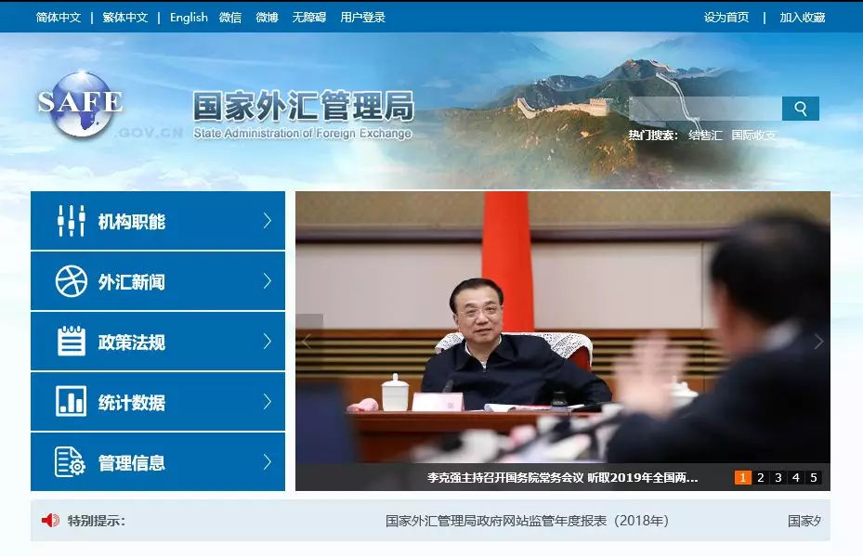
Task: Go to previous slide with left arrow
Action: (308, 342)
